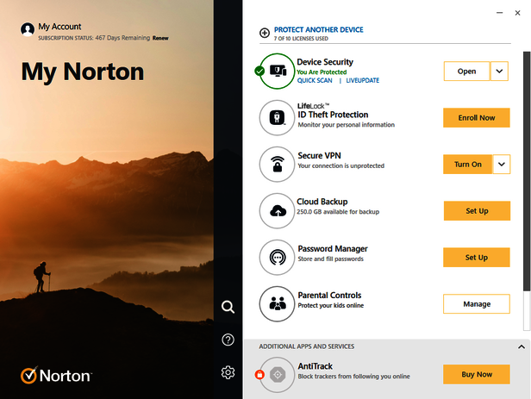
Task: Expand the dropdown next to Turn On
Action: [x=502, y=164]
